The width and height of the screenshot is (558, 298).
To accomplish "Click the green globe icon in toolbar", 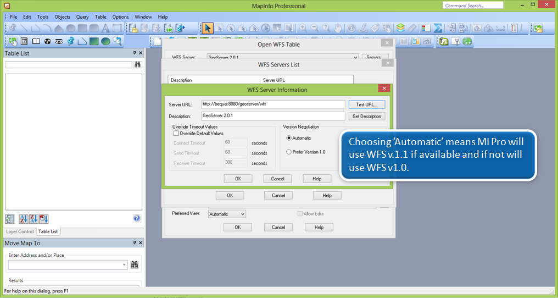I will pyautogui.click(x=467, y=41).
